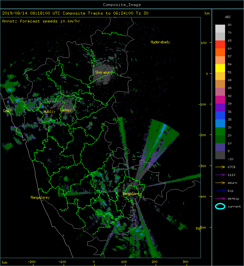Viewport: 244px width, 266px height.
Task: Click the eb+bip legend label
Action: 233,198
